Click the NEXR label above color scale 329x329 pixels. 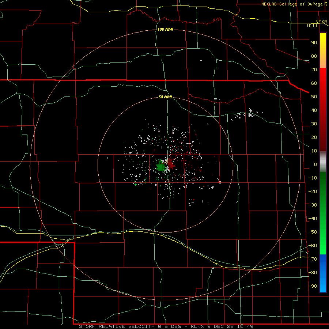click(x=321, y=22)
